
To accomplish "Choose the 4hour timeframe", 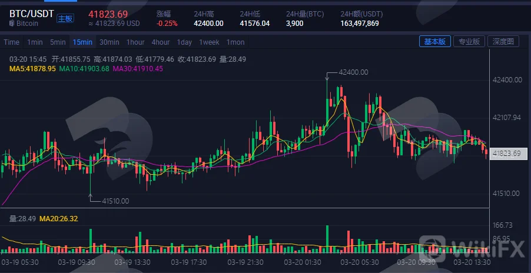I will pos(161,42).
